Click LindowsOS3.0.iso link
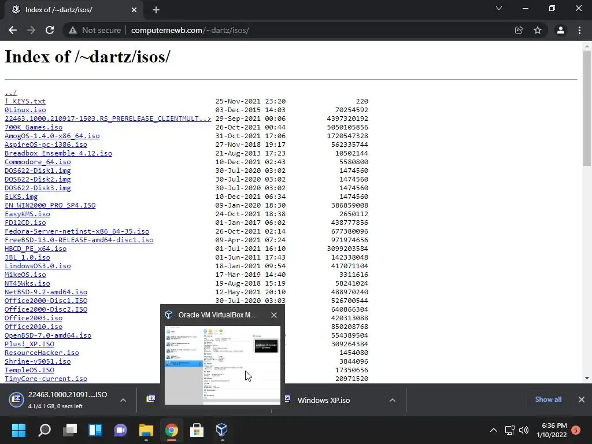The width and height of the screenshot is (592, 444). point(38,266)
